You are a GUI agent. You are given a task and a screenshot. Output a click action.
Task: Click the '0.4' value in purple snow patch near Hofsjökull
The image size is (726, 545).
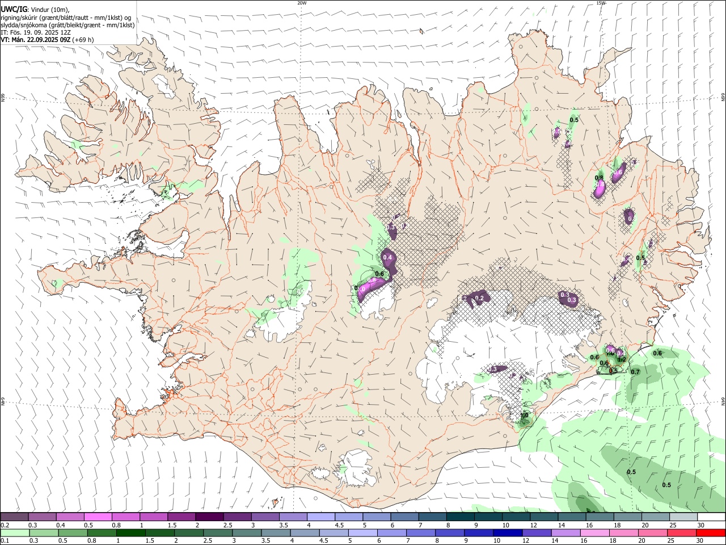tap(388, 258)
